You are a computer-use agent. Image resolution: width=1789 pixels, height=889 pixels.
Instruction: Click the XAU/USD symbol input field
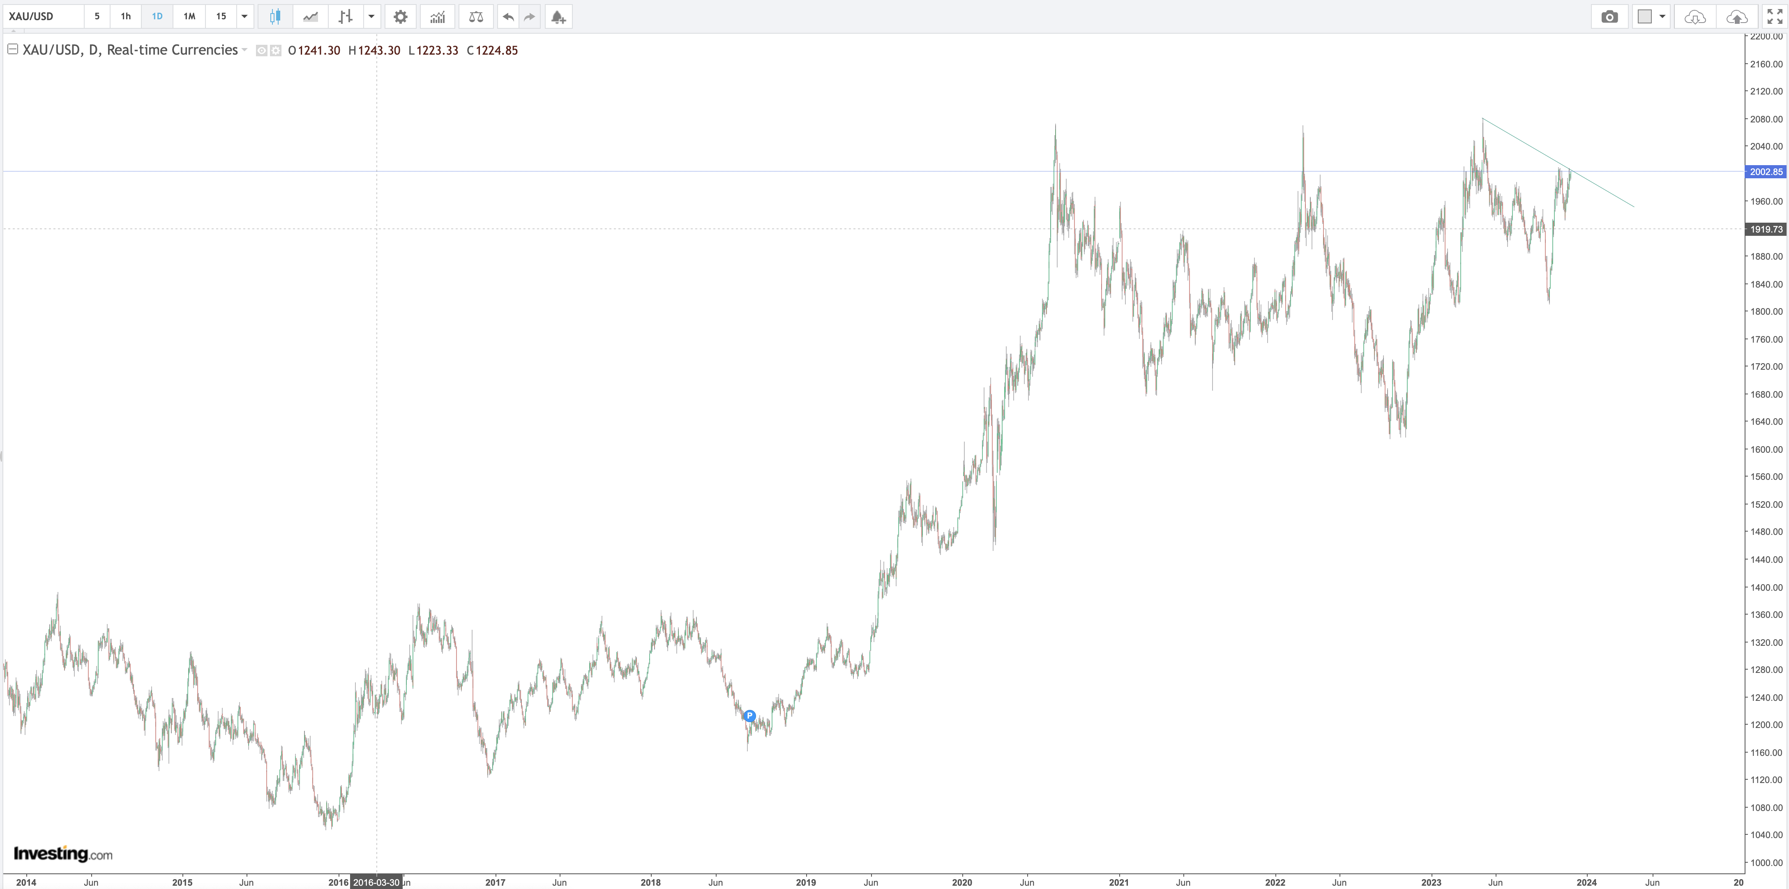pyautogui.click(x=43, y=17)
